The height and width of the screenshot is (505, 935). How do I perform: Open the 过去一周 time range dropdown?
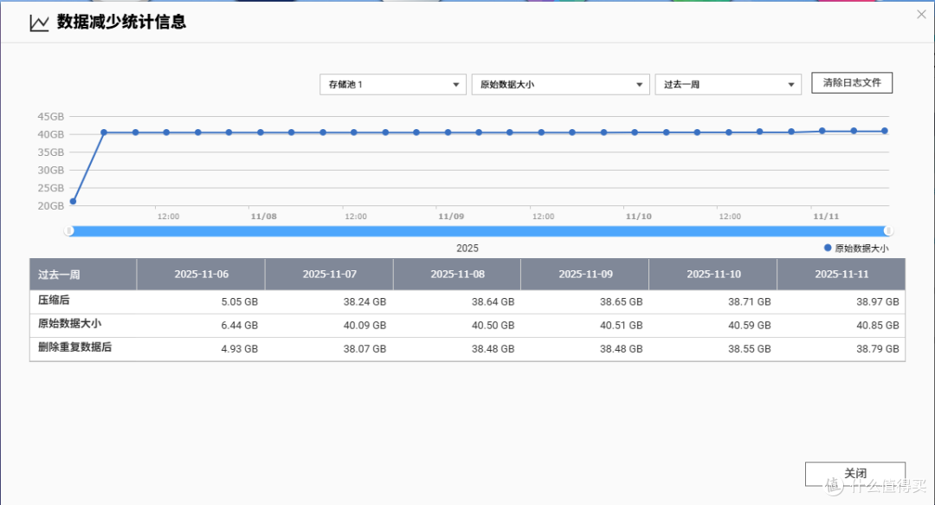(728, 84)
